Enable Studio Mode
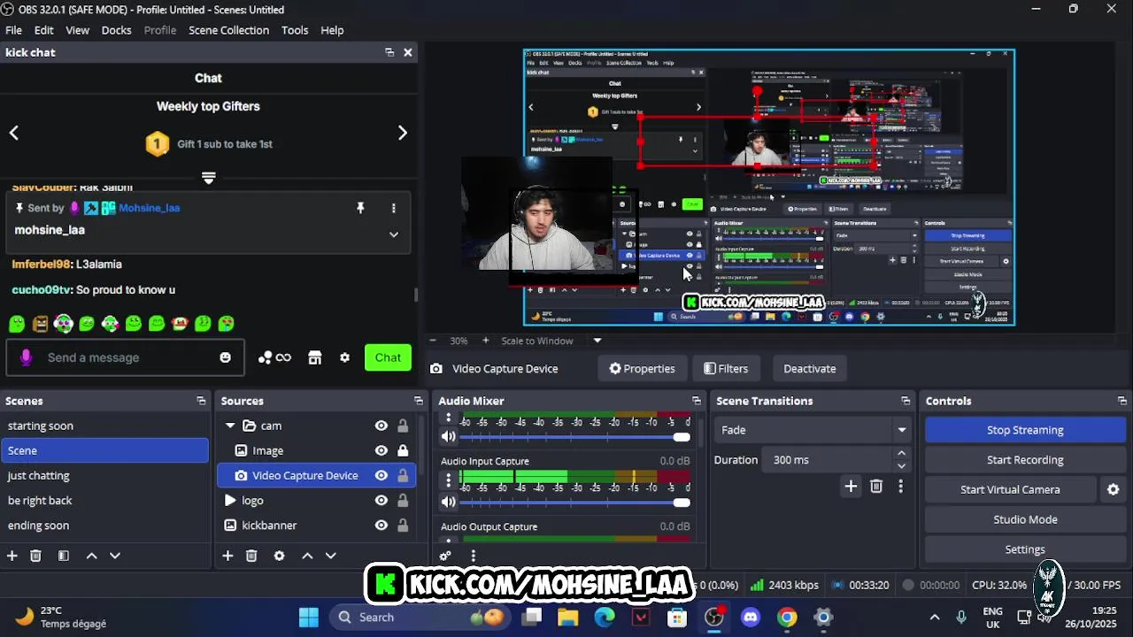The height and width of the screenshot is (637, 1133). pos(1025,519)
